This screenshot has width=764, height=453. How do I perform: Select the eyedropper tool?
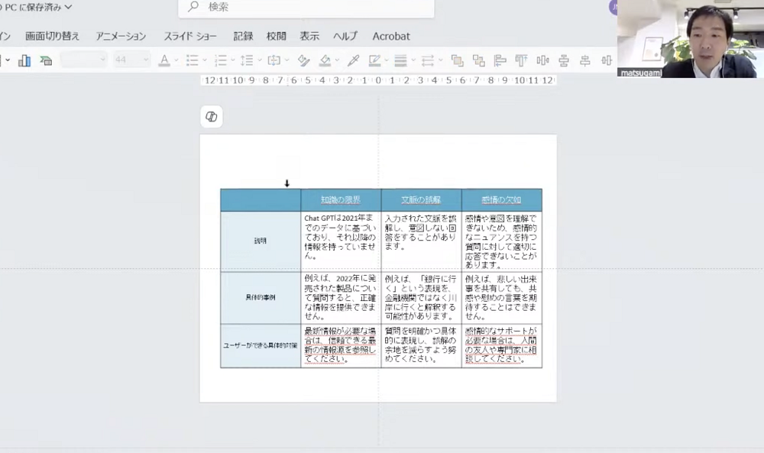[x=353, y=60]
